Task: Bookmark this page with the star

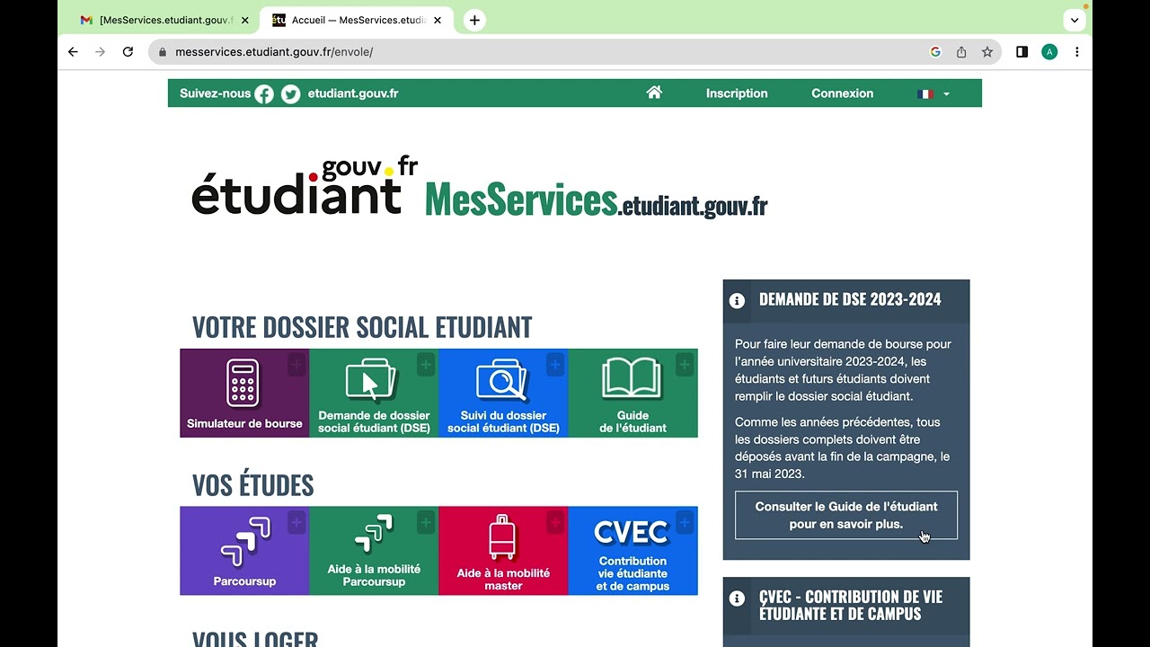Action: (x=987, y=52)
